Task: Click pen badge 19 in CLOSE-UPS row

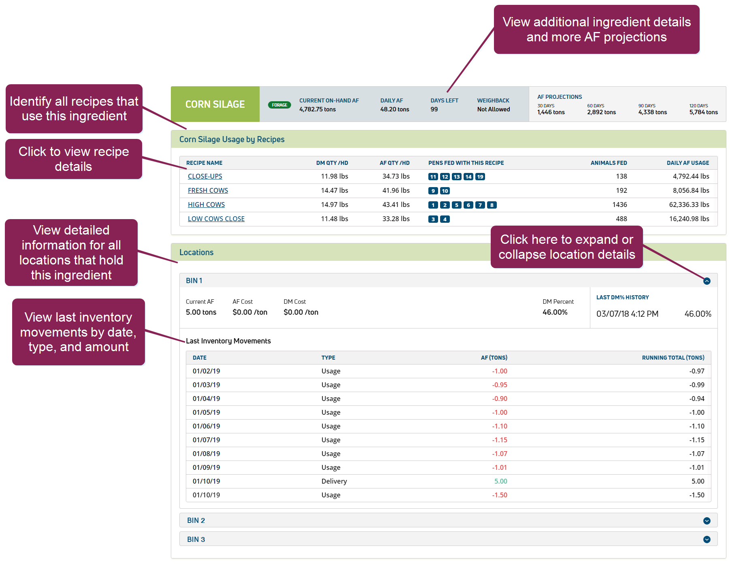Action: click(x=480, y=177)
